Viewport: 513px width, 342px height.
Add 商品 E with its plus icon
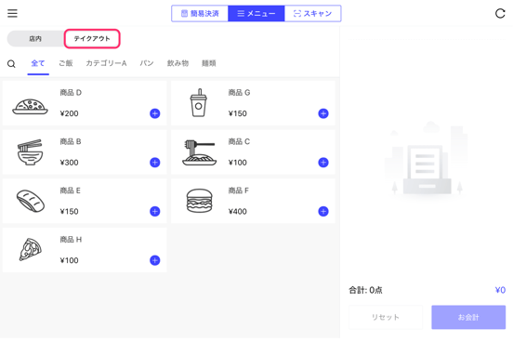(155, 211)
